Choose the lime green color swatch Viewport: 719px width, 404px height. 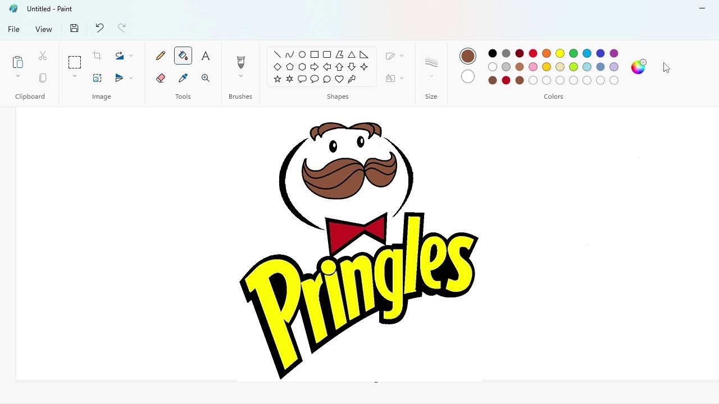click(x=574, y=67)
